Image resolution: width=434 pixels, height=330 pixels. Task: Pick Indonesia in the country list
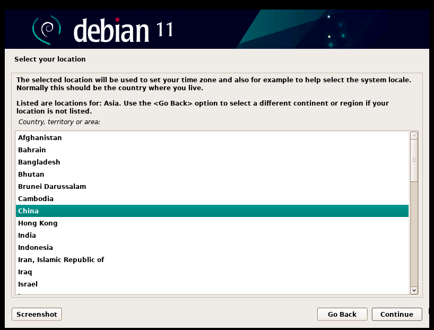212,247
